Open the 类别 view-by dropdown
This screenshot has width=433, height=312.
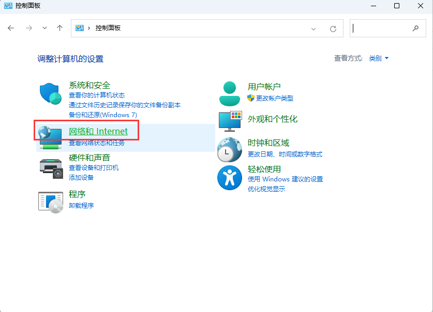click(x=379, y=59)
